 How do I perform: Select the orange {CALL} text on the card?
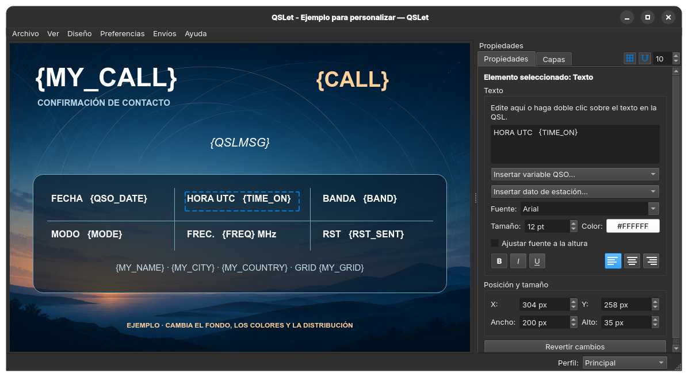tap(353, 80)
